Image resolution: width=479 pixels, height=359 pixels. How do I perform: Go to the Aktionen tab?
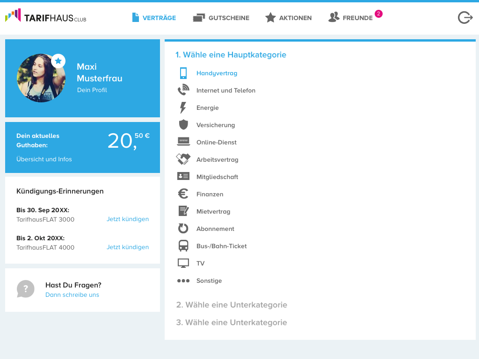pos(288,18)
